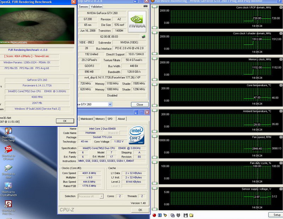The width and height of the screenshot is (283, 219).
Task: Click the Forceware 6.14.11.7726 field in FUR benchmark
Action: [x=37, y=85]
